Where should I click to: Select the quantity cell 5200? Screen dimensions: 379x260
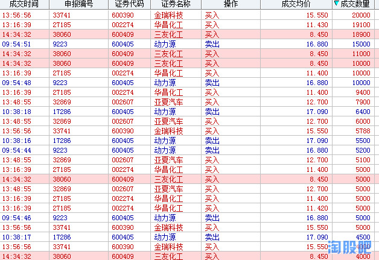tap(363, 150)
